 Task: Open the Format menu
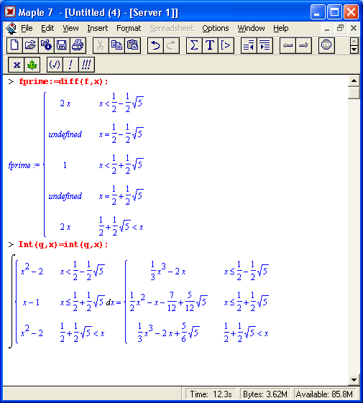[x=129, y=28]
